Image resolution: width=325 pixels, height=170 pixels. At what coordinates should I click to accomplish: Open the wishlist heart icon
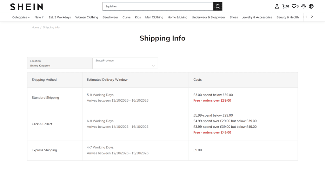[295, 6]
